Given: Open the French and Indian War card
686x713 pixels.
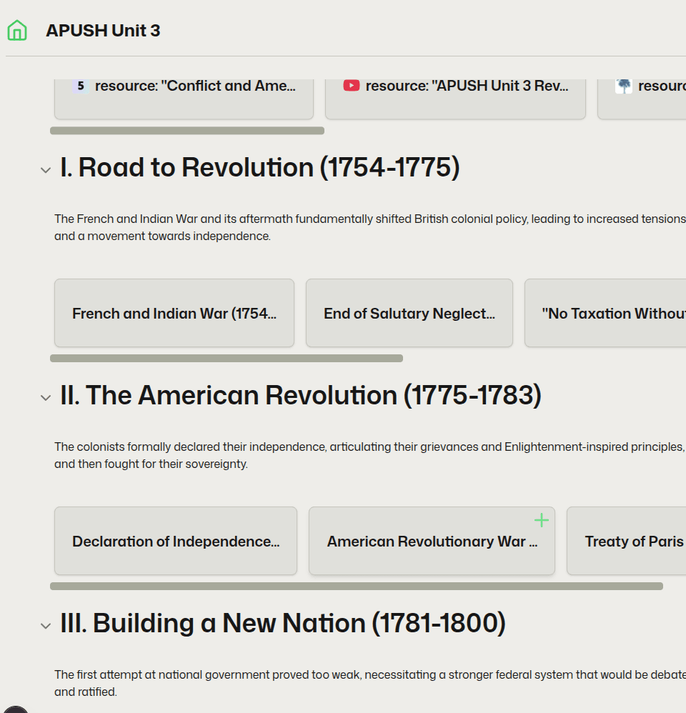Looking at the screenshot, I should coord(174,313).
